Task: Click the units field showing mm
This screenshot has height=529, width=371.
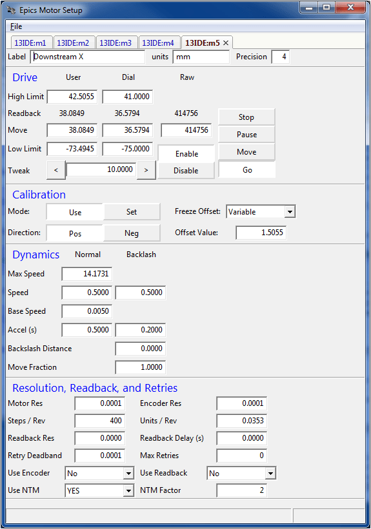Action: 201,57
